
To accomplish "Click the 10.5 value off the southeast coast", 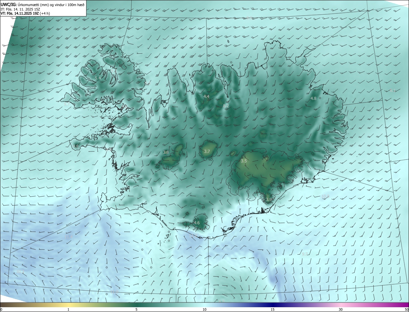I will [325, 196].
